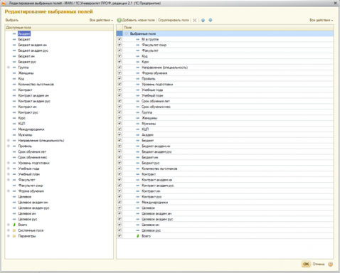This screenshot has height=273, width=340.
Task: Click the 1C application icon in title bar
Action: tap(4, 3)
